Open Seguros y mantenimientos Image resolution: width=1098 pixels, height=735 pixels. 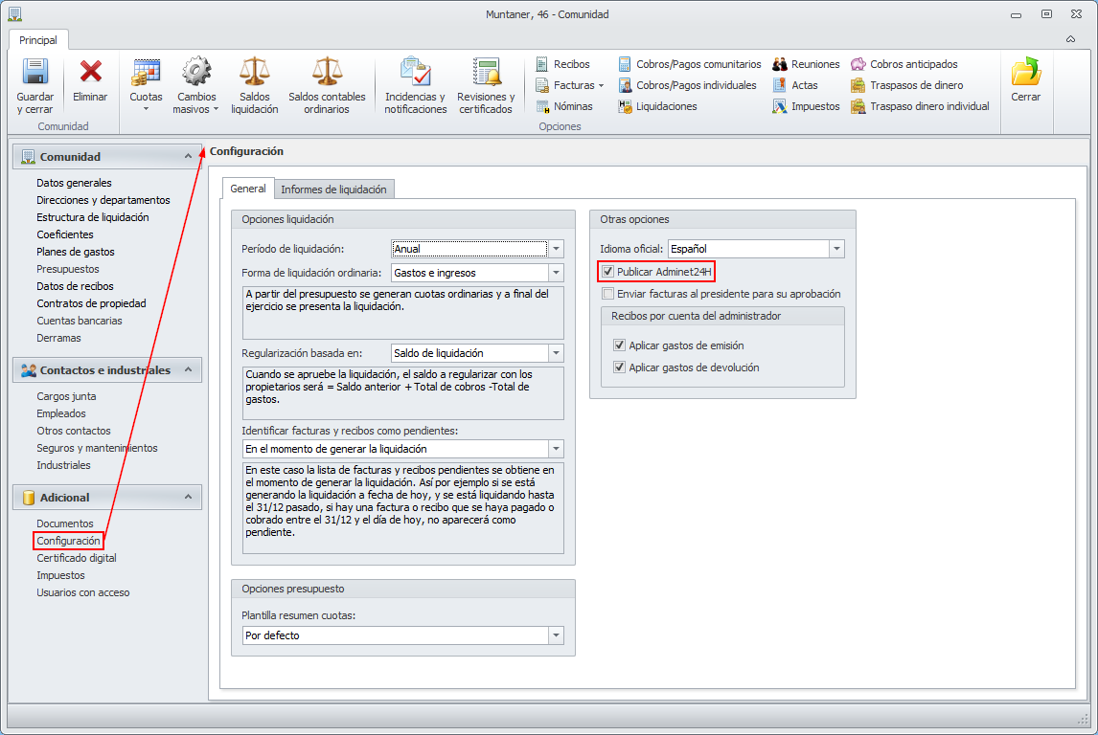pyautogui.click(x=98, y=448)
